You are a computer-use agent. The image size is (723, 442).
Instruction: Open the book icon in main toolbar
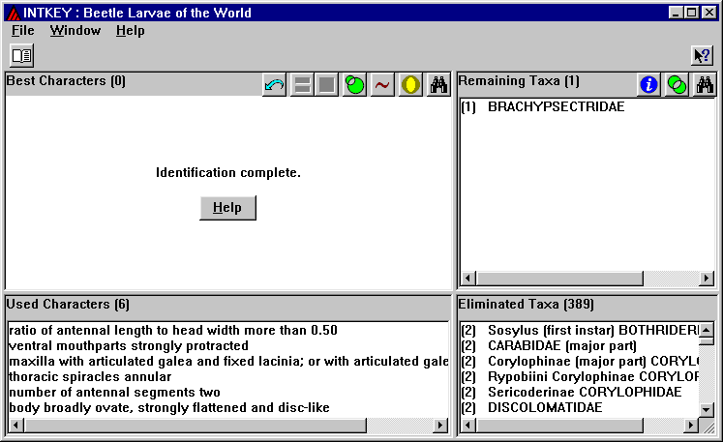point(21,55)
